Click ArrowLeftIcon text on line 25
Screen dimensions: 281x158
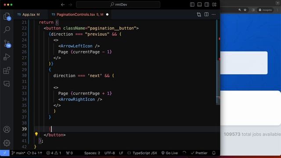click(76, 46)
